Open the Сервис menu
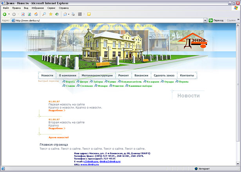241x172 pixels. click(x=51, y=8)
